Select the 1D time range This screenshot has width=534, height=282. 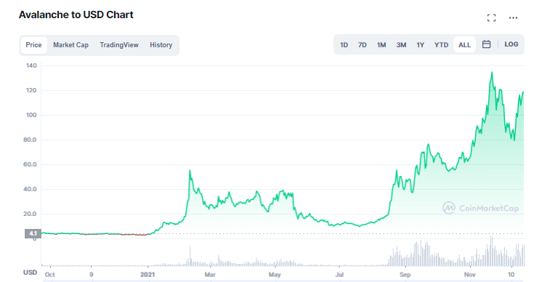(344, 45)
